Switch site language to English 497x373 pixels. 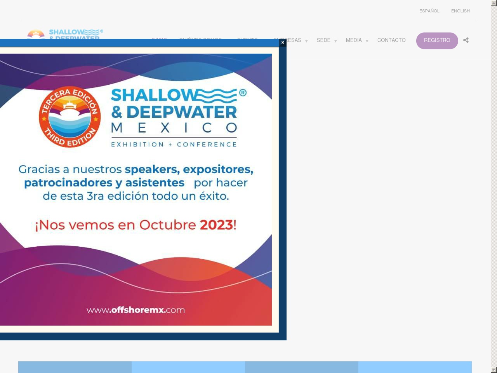[460, 11]
